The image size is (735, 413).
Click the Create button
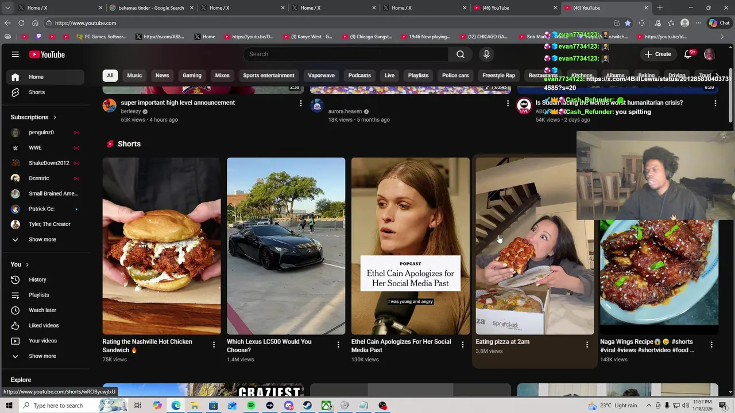coord(658,54)
